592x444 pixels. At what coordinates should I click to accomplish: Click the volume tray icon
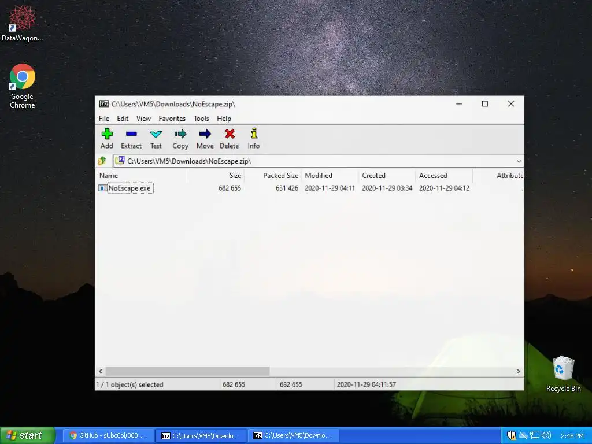point(546,436)
